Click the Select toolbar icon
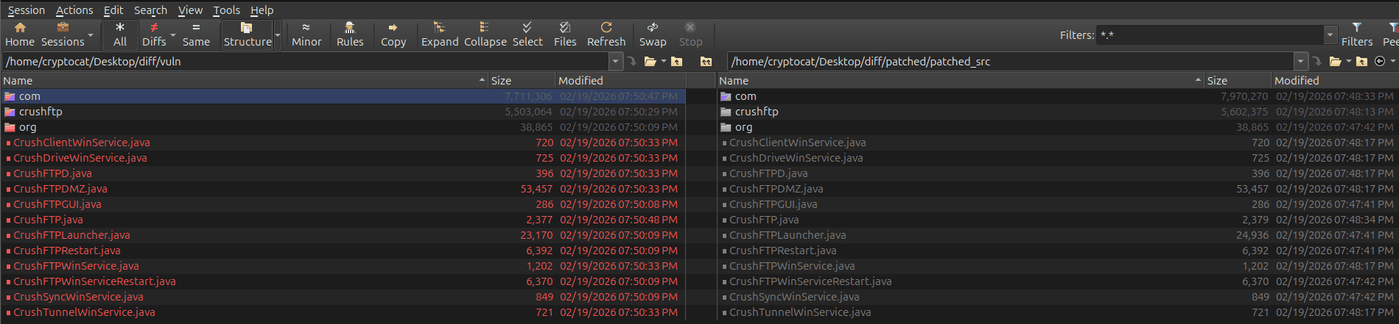This screenshot has width=1399, height=324. tap(527, 35)
